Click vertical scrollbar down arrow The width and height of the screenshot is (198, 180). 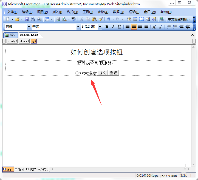pos(193,164)
